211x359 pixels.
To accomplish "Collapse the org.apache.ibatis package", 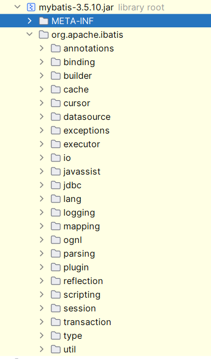I will (30, 34).
